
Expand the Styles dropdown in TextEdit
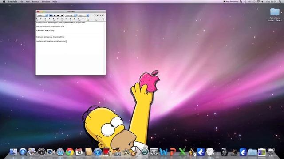click(x=43, y=15)
